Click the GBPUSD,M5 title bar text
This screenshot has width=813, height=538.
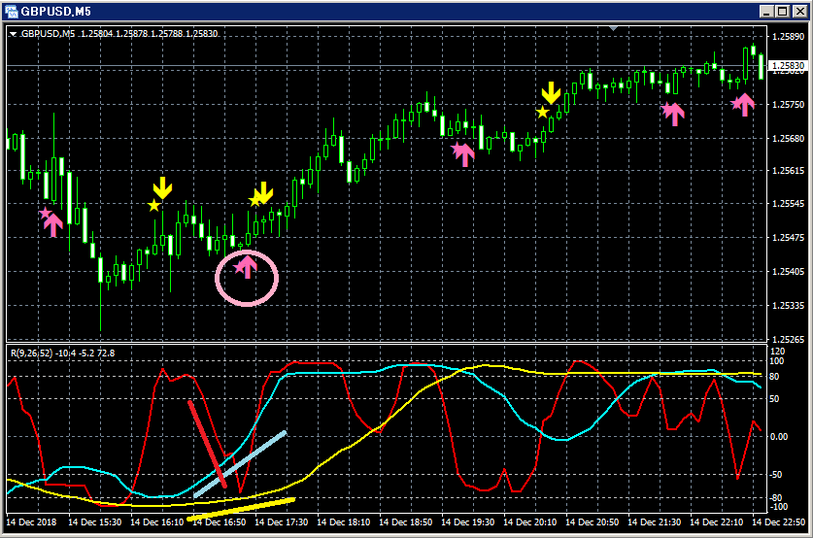55,12
